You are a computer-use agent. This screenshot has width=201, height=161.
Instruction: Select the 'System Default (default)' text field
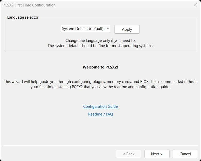[83, 28]
